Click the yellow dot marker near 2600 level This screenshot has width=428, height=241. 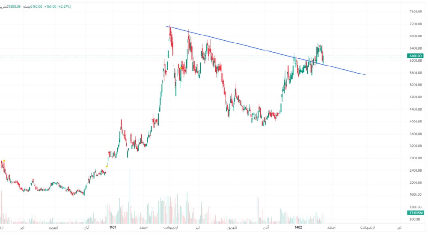(x=107, y=167)
